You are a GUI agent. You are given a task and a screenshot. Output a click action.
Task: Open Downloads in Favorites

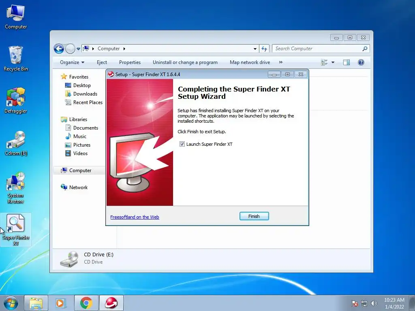tap(81, 94)
